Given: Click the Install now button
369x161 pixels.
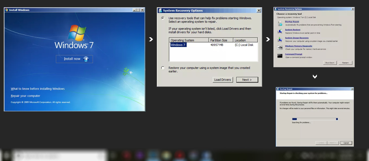Looking at the screenshot, I should 74,59.
